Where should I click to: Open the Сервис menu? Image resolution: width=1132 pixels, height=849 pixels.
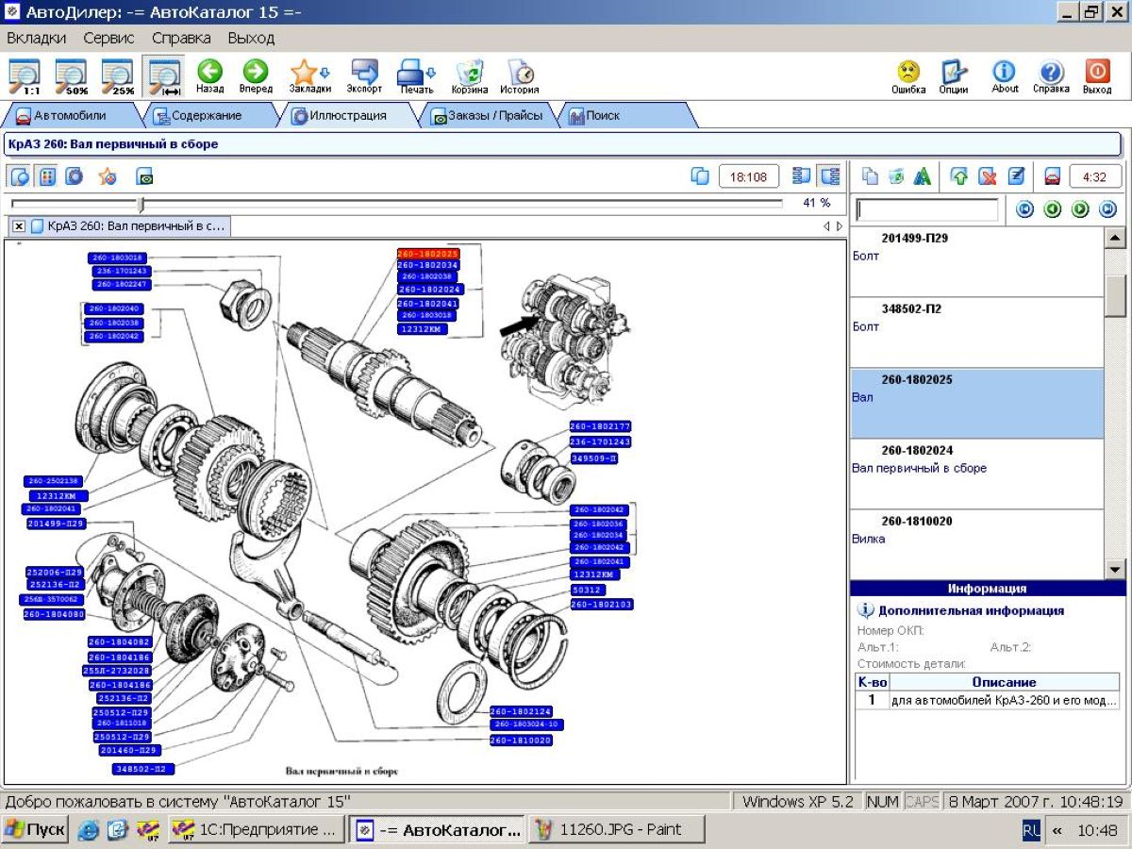108,39
